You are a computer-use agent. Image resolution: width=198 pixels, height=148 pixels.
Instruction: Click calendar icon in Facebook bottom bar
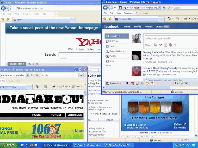[x=132, y=83]
